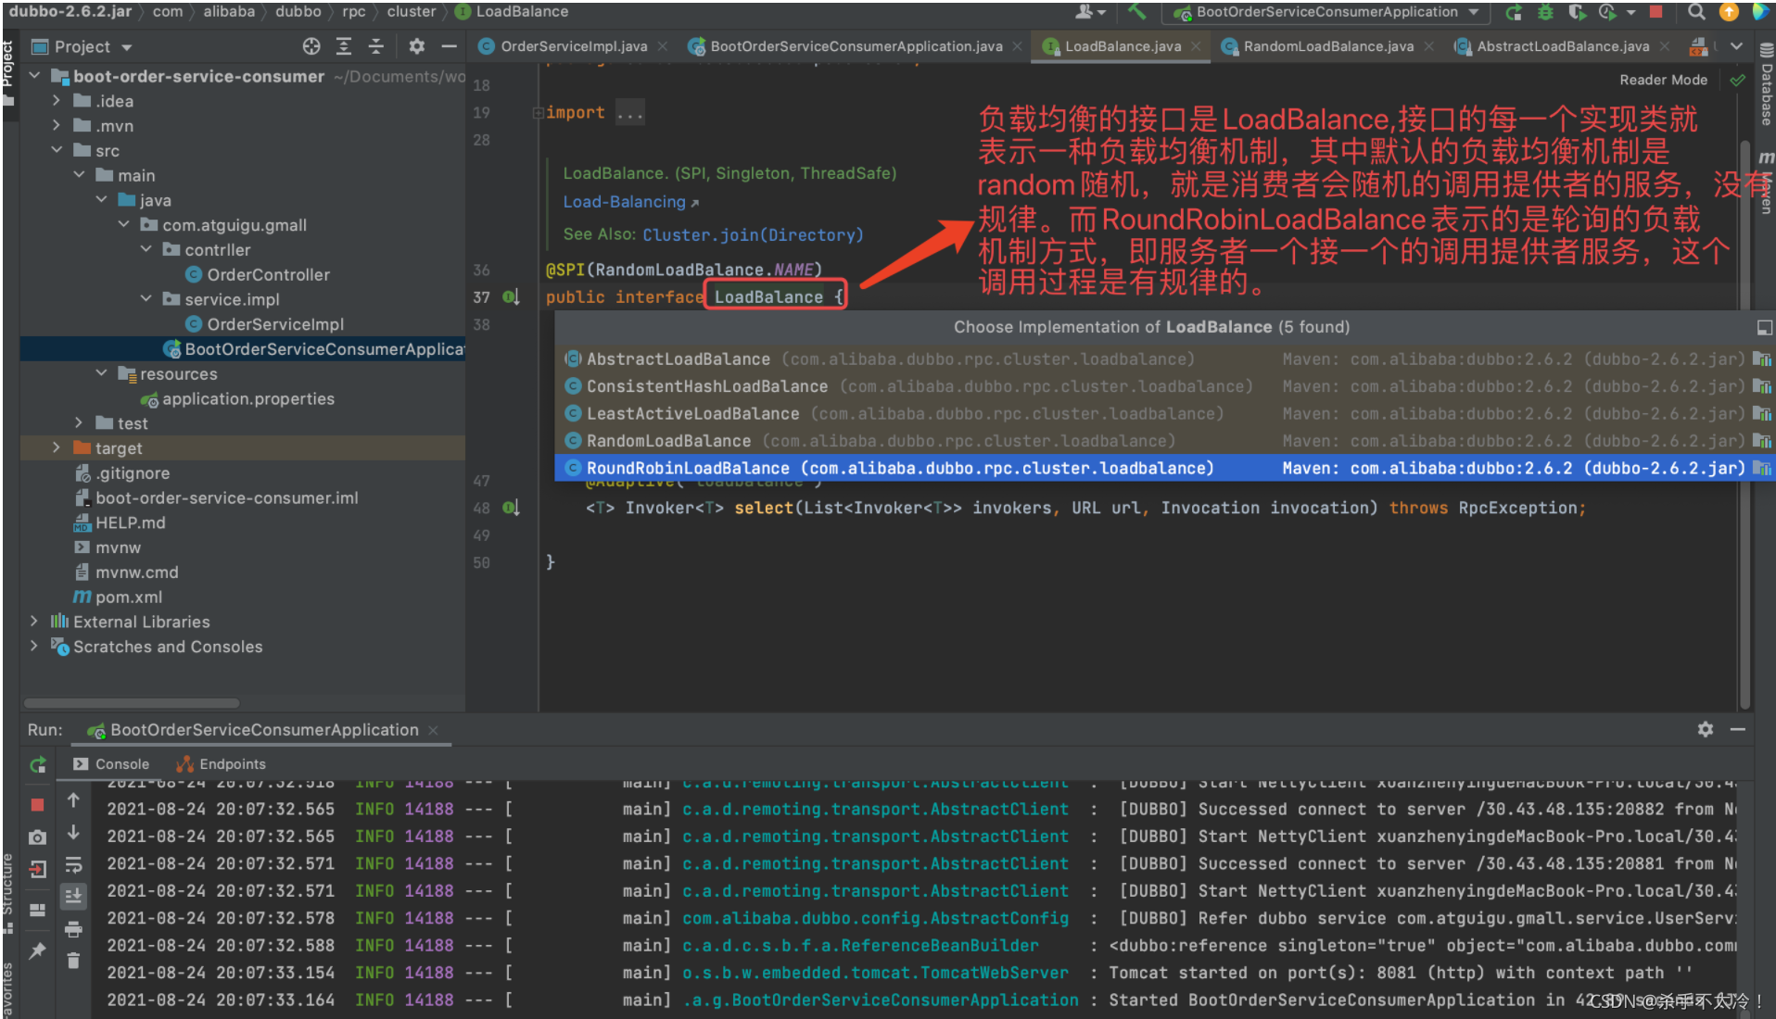
Task: Expand the test folder
Action: click(x=79, y=422)
